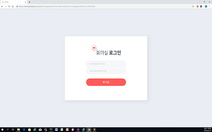Click the browser forward arrow
This screenshot has width=212, height=132.
(x=6, y=6)
